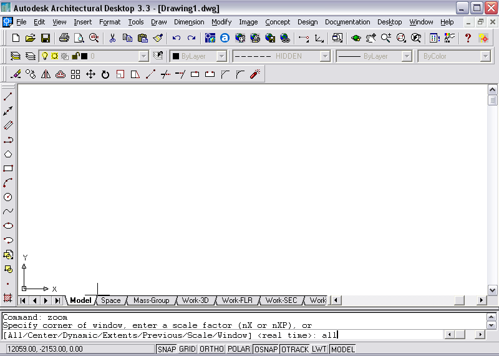Viewport: 499px width, 356px height.
Task: Toggle MODEL space button in status bar
Action: [342, 349]
